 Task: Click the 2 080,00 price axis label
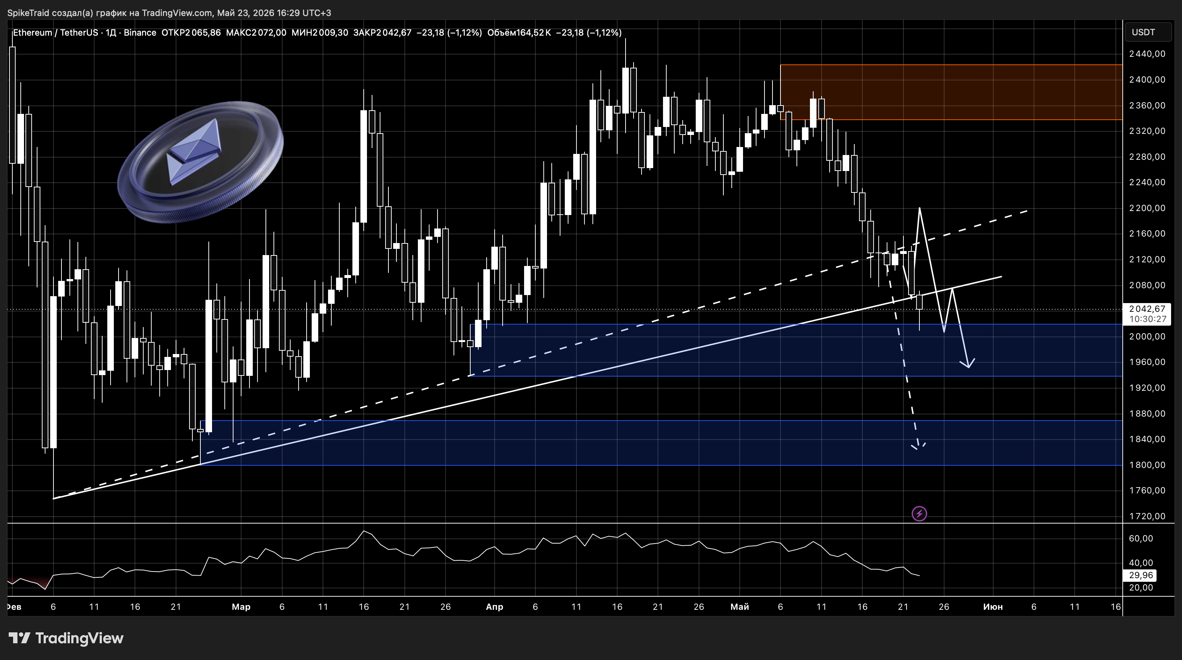(x=1147, y=285)
